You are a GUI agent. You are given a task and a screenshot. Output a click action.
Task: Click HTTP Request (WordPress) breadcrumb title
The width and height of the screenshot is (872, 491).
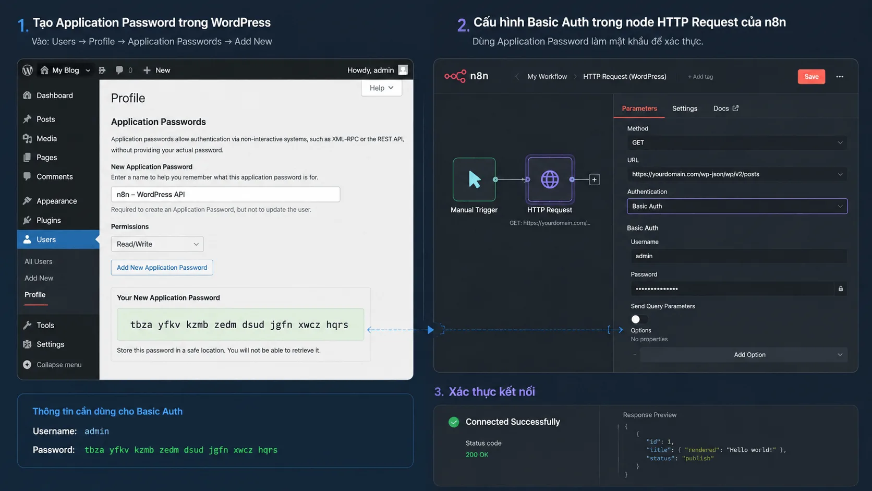click(x=624, y=77)
